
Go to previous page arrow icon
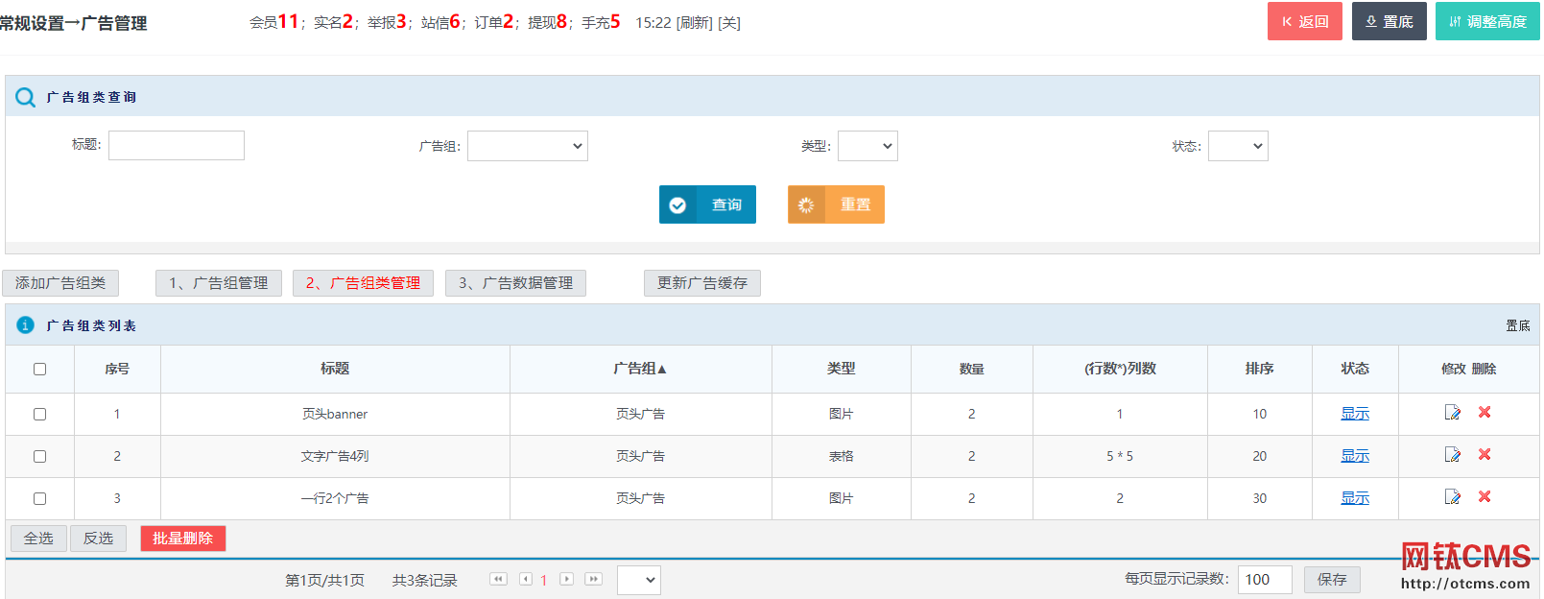coord(526,579)
